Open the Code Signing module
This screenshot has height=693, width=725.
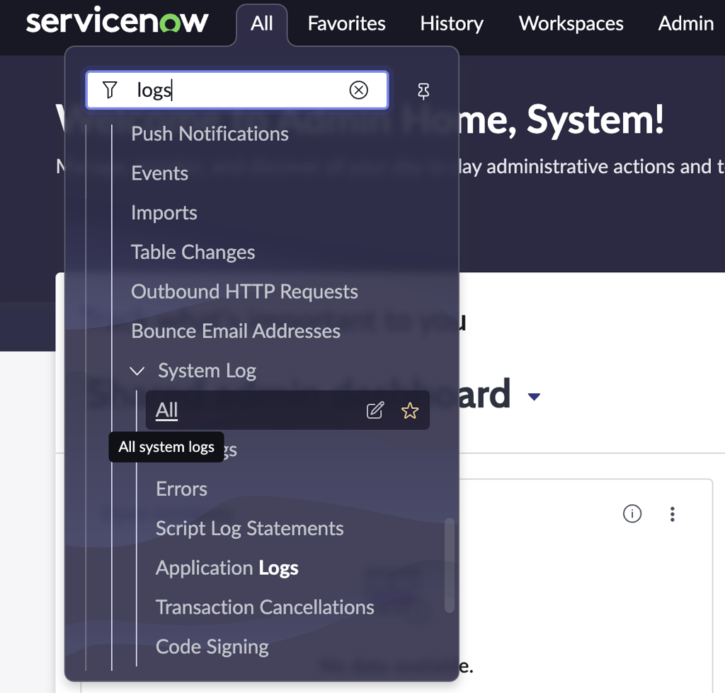pos(212,647)
